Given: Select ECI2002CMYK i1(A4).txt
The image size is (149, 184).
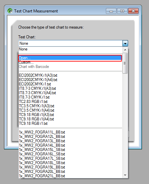Looking at the screenshot, I should (70, 80).
